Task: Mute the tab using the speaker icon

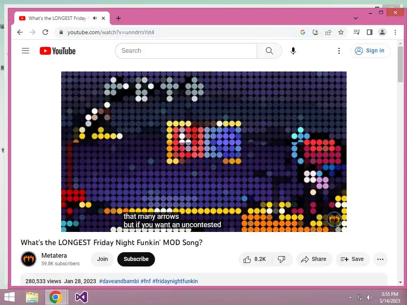Action: point(95,18)
